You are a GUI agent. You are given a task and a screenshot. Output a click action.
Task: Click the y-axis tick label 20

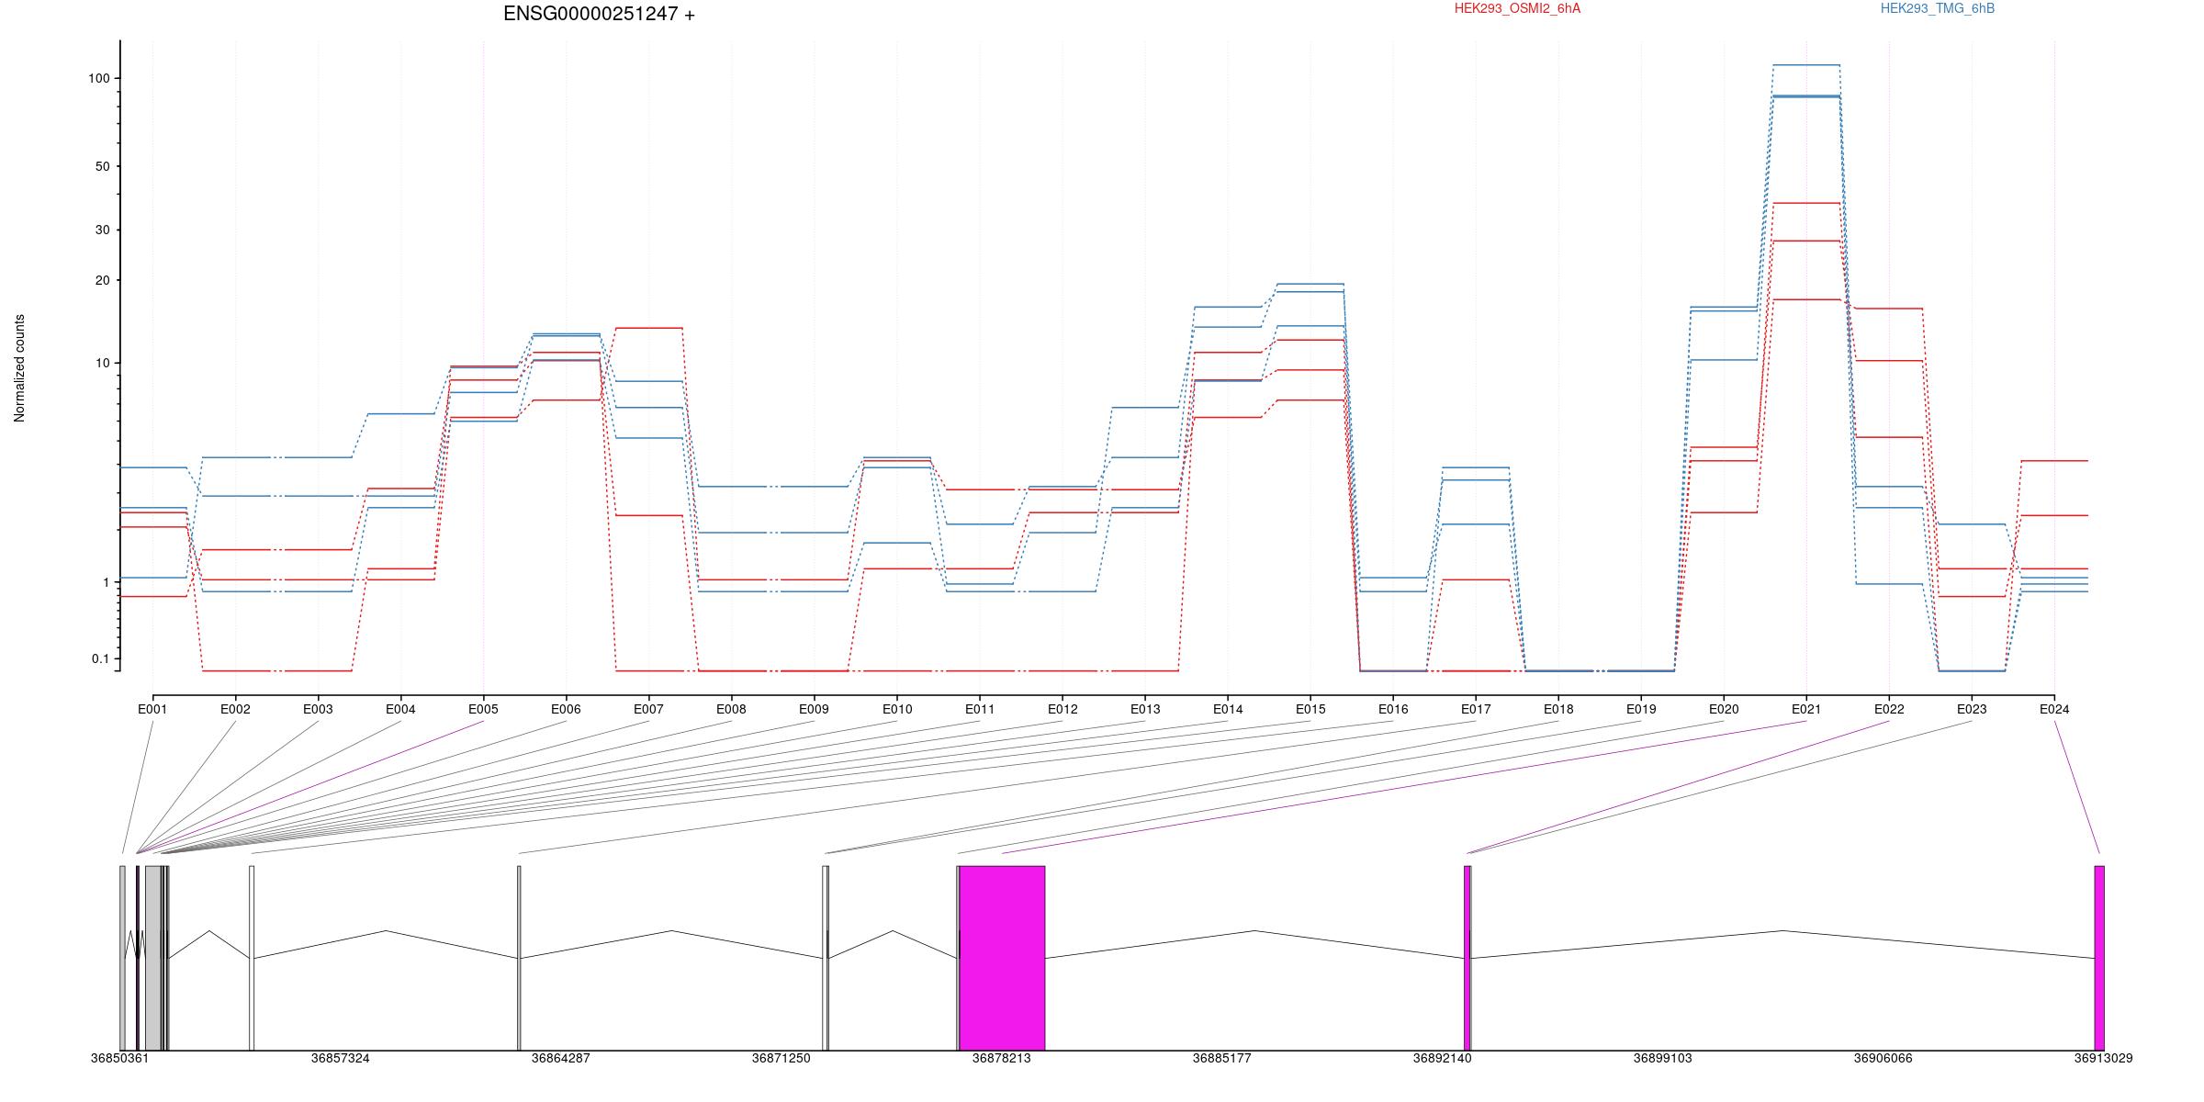(103, 281)
